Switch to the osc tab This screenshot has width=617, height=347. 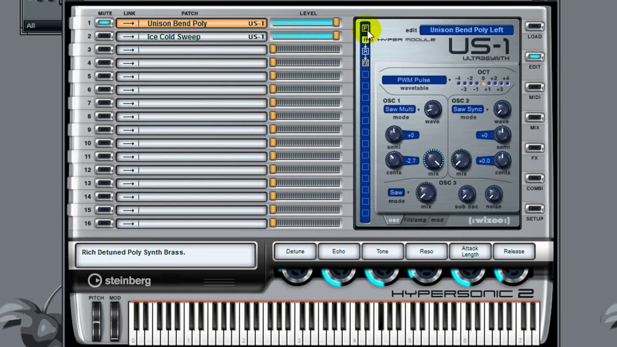pos(394,220)
